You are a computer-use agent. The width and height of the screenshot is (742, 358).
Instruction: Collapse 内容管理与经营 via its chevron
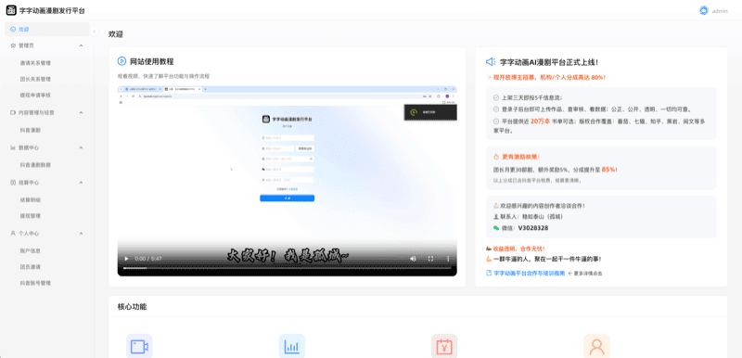pos(81,112)
